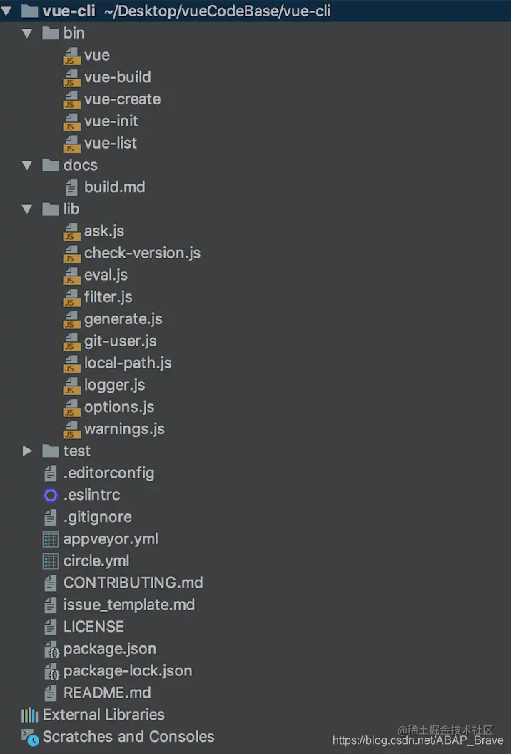511x754 pixels.
Task: Collapse the lib folder arrow
Action: tap(27, 209)
